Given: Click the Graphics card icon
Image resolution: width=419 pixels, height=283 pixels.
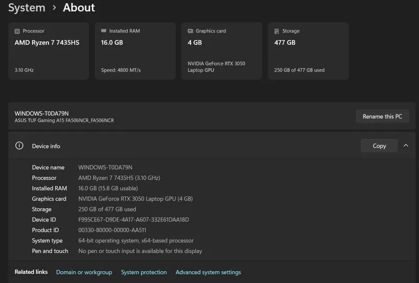Looking at the screenshot, I should click(x=190, y=31).
